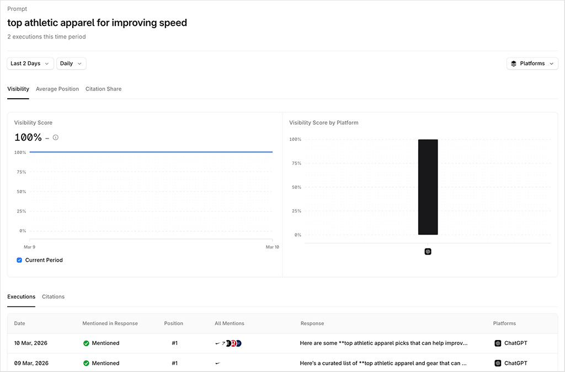Click the ChatGPT platform icon below the bar chart
Image resolution: width=565 pixels, height=372 pixels.
pos(428,251)
